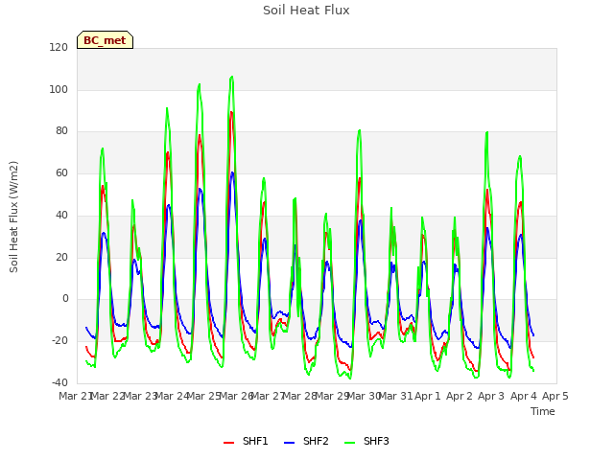Click the 60 y-axis tick label
Image resolution: width=614 pixels, height=460 pixels.
(x=61, y=172)
